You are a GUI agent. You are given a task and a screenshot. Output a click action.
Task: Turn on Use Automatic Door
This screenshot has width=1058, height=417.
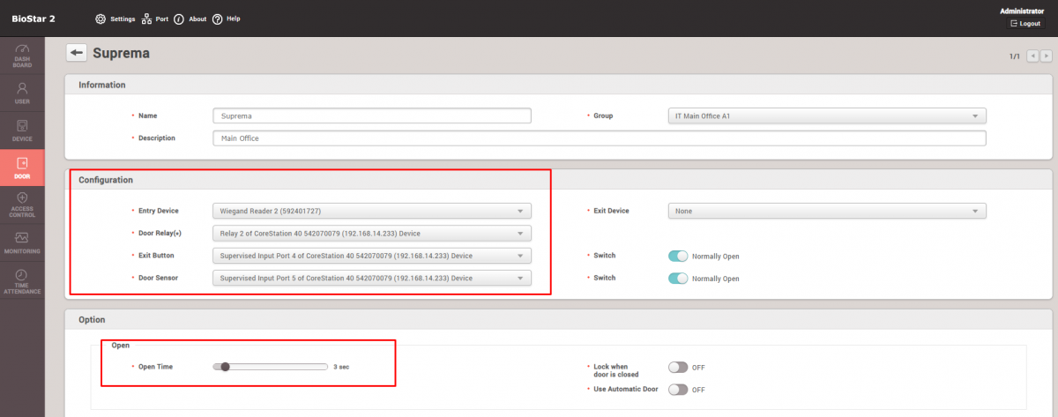coord(678,390)
